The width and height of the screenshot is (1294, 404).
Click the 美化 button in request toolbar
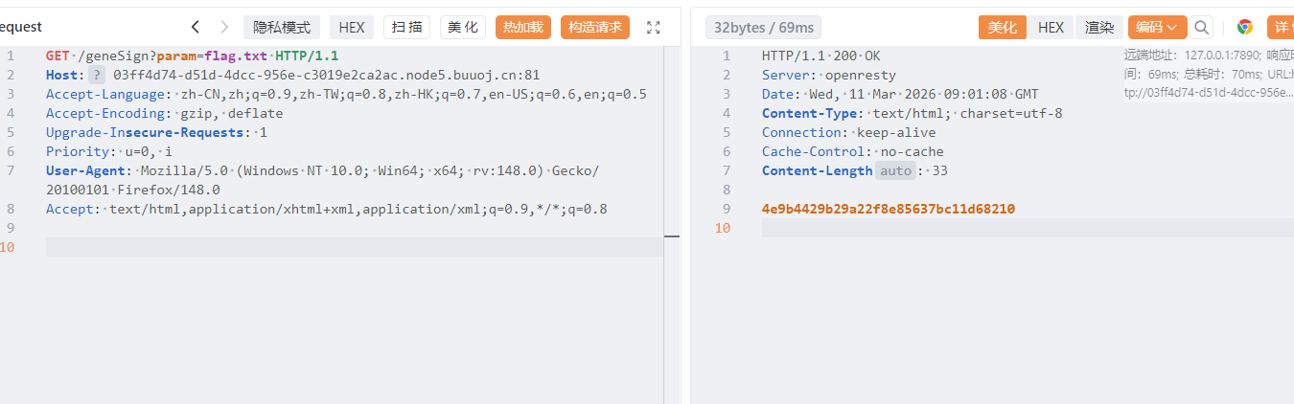point(463,27)
